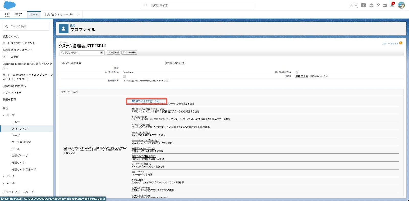Click the Salesforce cloud logo
409x201 pixels.
[9, 5]
